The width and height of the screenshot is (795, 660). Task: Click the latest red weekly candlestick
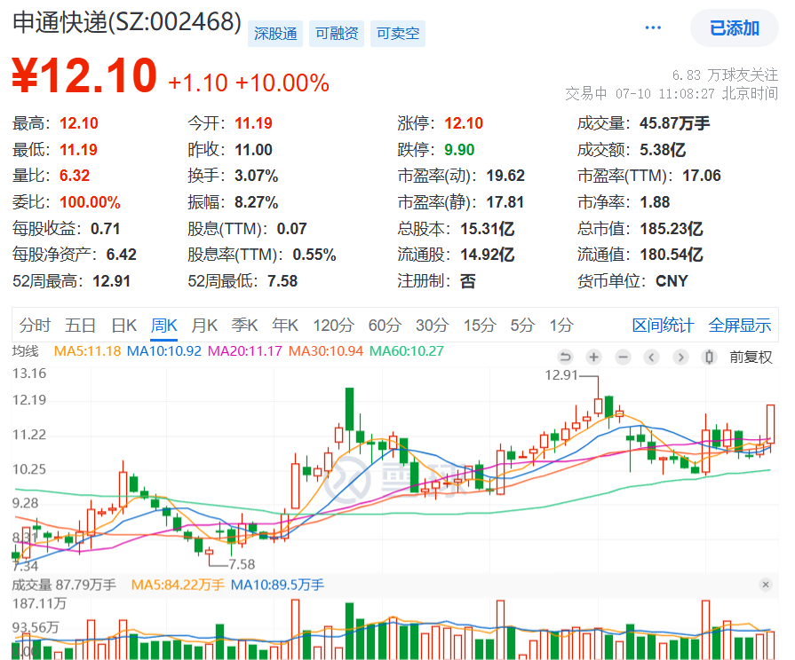[771, 424]
